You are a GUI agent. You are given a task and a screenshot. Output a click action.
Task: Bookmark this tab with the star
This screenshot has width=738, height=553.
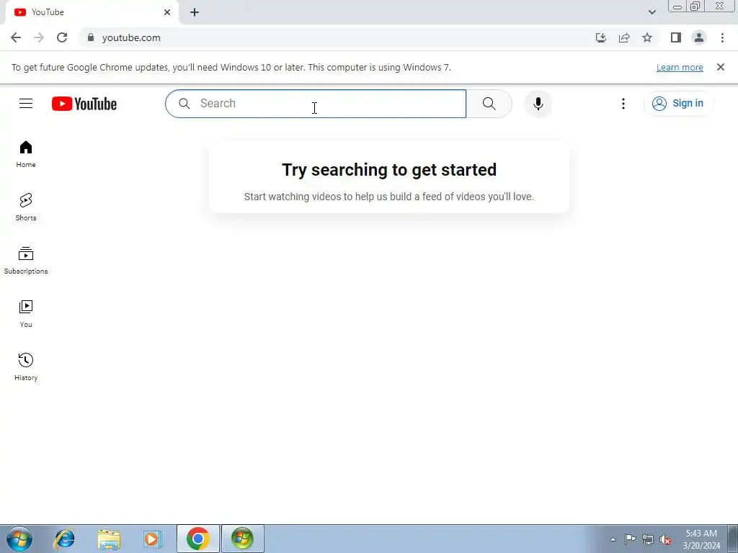tap(647, 37)
